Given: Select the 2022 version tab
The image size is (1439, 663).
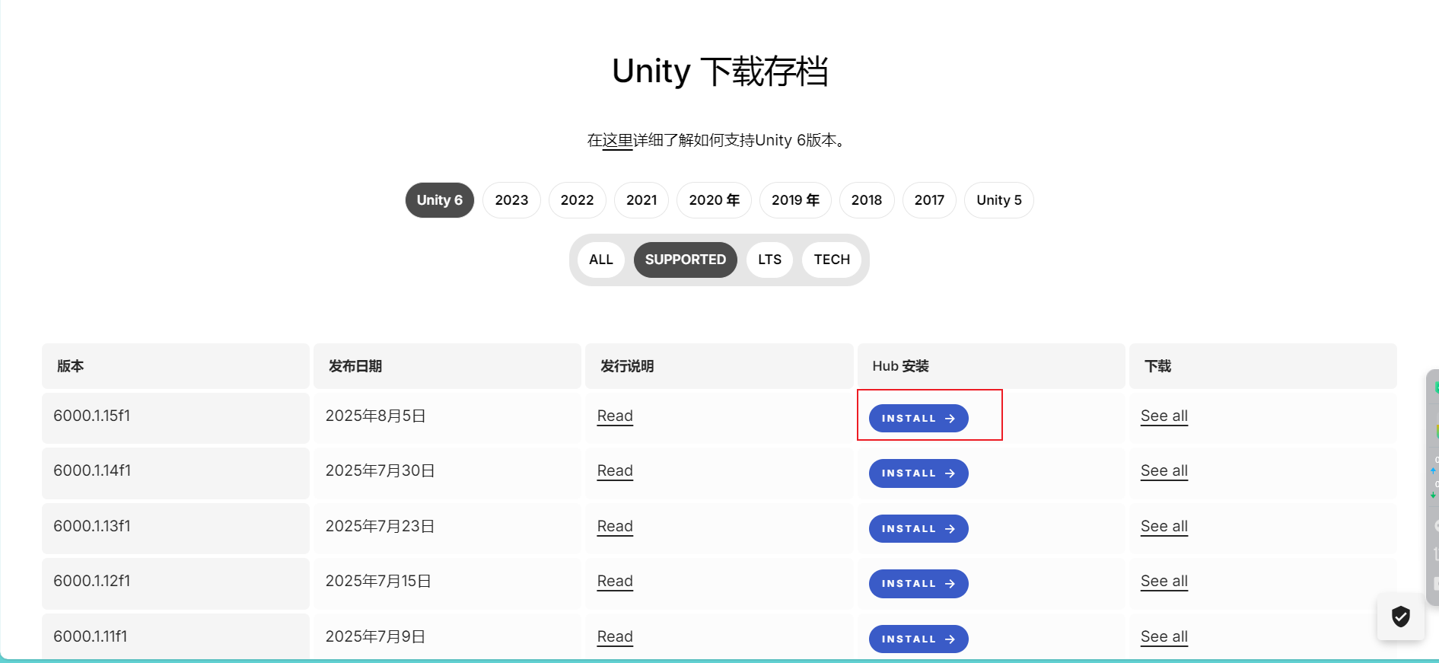Looking at the screenshot, I should click(577, 200).
